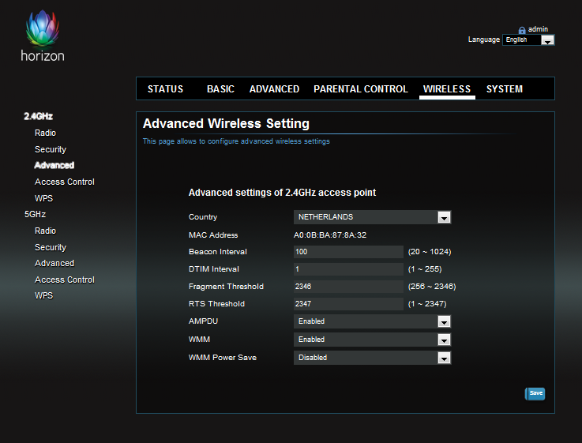Click the WMM Power Save arrow button
This screenshot has height=443, width=582.
tap(444, 358)
